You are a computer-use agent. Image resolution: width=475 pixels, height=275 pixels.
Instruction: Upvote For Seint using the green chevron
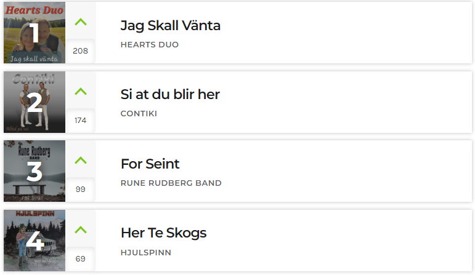click(81, 161)
